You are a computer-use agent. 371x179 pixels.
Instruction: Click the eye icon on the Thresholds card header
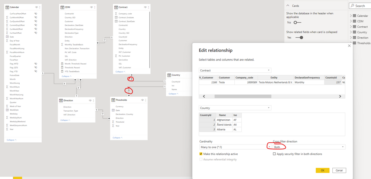click(143, 100)
